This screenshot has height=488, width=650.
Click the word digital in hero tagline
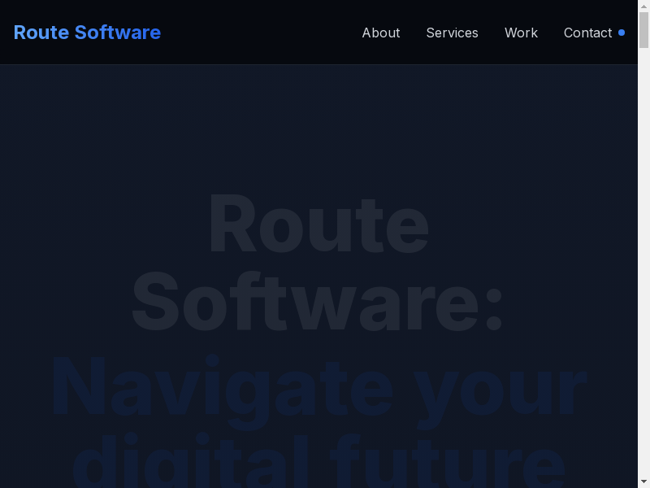click(x=191, y=465)
